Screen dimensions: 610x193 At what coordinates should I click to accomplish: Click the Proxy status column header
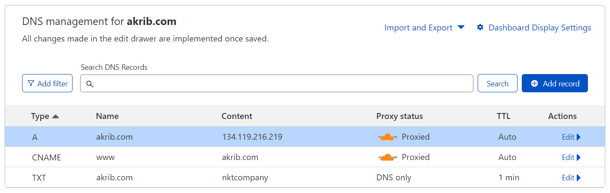coord(399,116)
